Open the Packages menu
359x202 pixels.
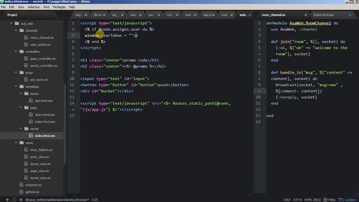coord(59,7)
